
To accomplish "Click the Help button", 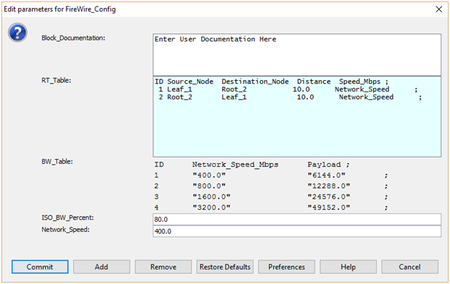I will [348, 267].
